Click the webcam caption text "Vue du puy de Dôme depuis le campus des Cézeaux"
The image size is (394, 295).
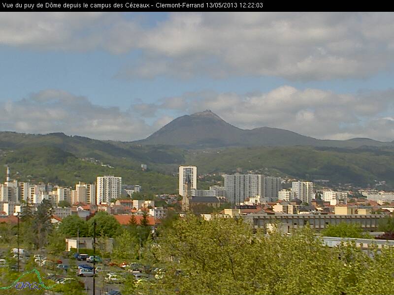tap(76, 5)
